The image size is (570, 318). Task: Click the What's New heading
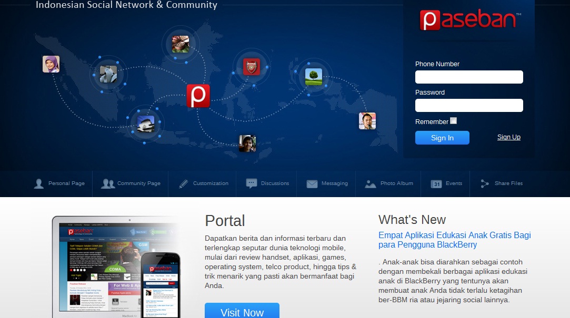click(412, 220)
